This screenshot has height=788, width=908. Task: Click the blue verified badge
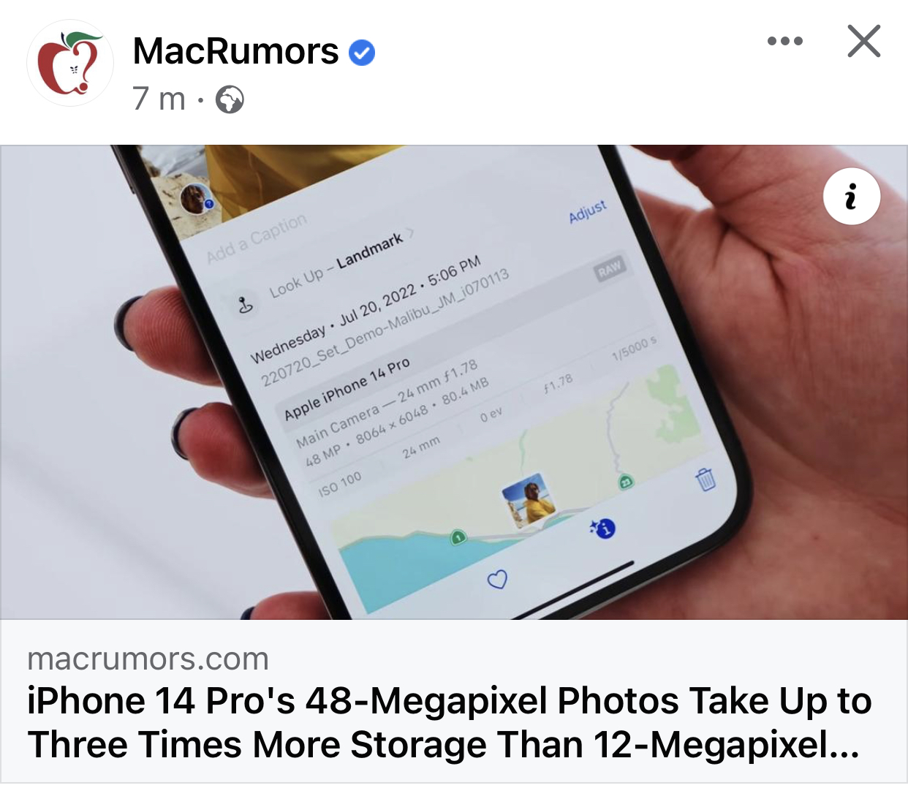[362, 53]
